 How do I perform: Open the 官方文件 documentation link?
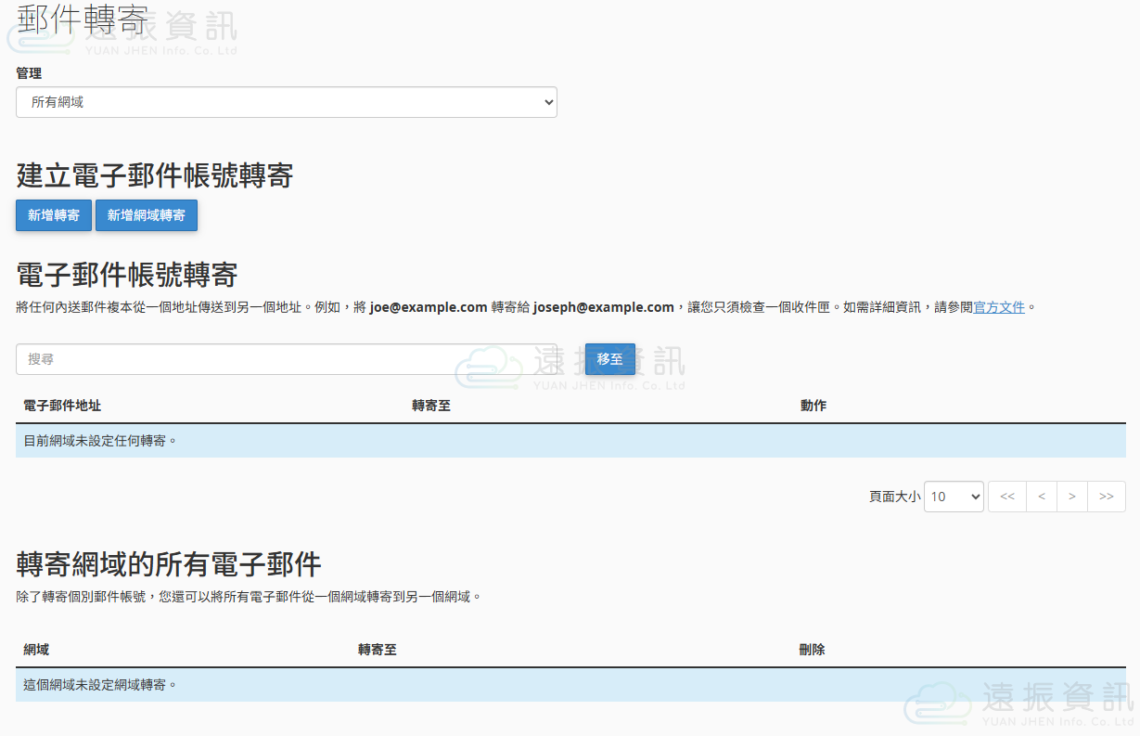[x=999, y=307]
